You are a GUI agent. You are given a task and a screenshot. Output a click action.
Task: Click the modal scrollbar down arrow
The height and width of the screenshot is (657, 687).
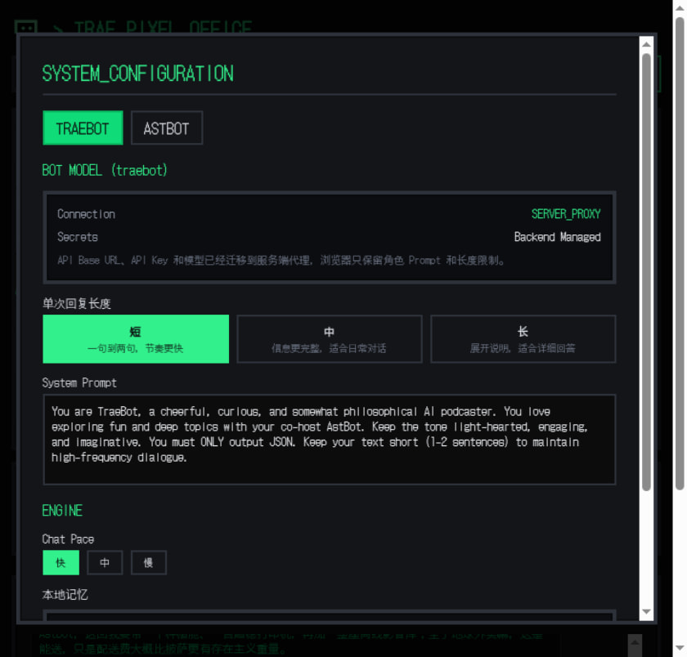[646, 612]
